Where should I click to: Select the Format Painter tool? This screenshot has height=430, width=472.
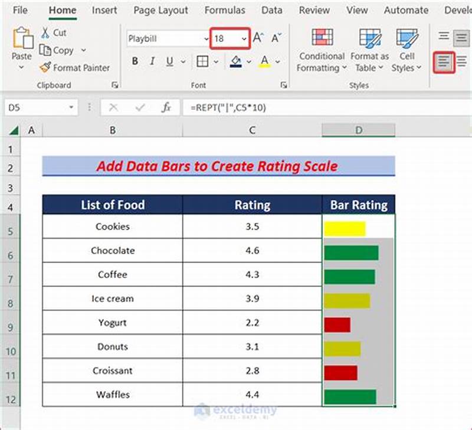tap(75, 68)
